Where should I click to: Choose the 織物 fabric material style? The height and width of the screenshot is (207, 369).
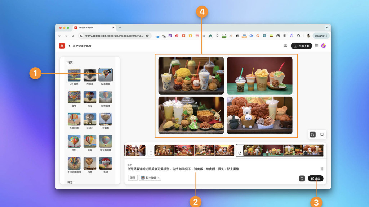[74, 97]
